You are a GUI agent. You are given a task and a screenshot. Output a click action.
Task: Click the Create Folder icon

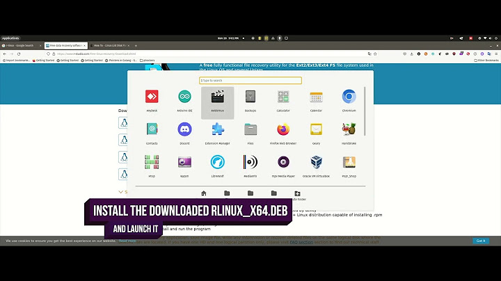pyautogui.click(x=298, y=193)
